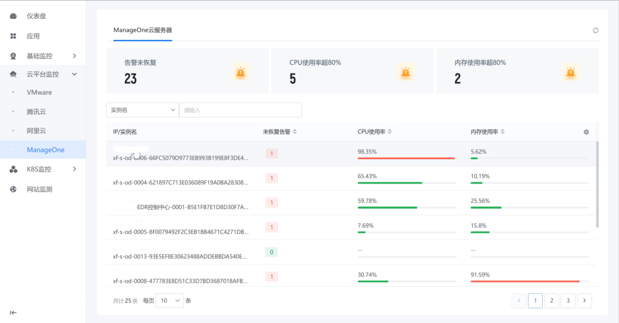Open the page size dropdown showing 10
The height and width of the screenshot is (323, 619).
point(170,301)
